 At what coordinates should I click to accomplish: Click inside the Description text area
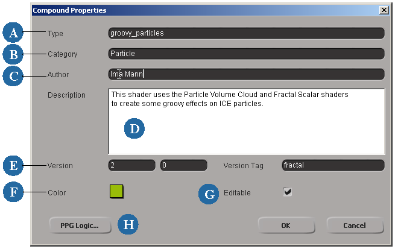[247, 121]
